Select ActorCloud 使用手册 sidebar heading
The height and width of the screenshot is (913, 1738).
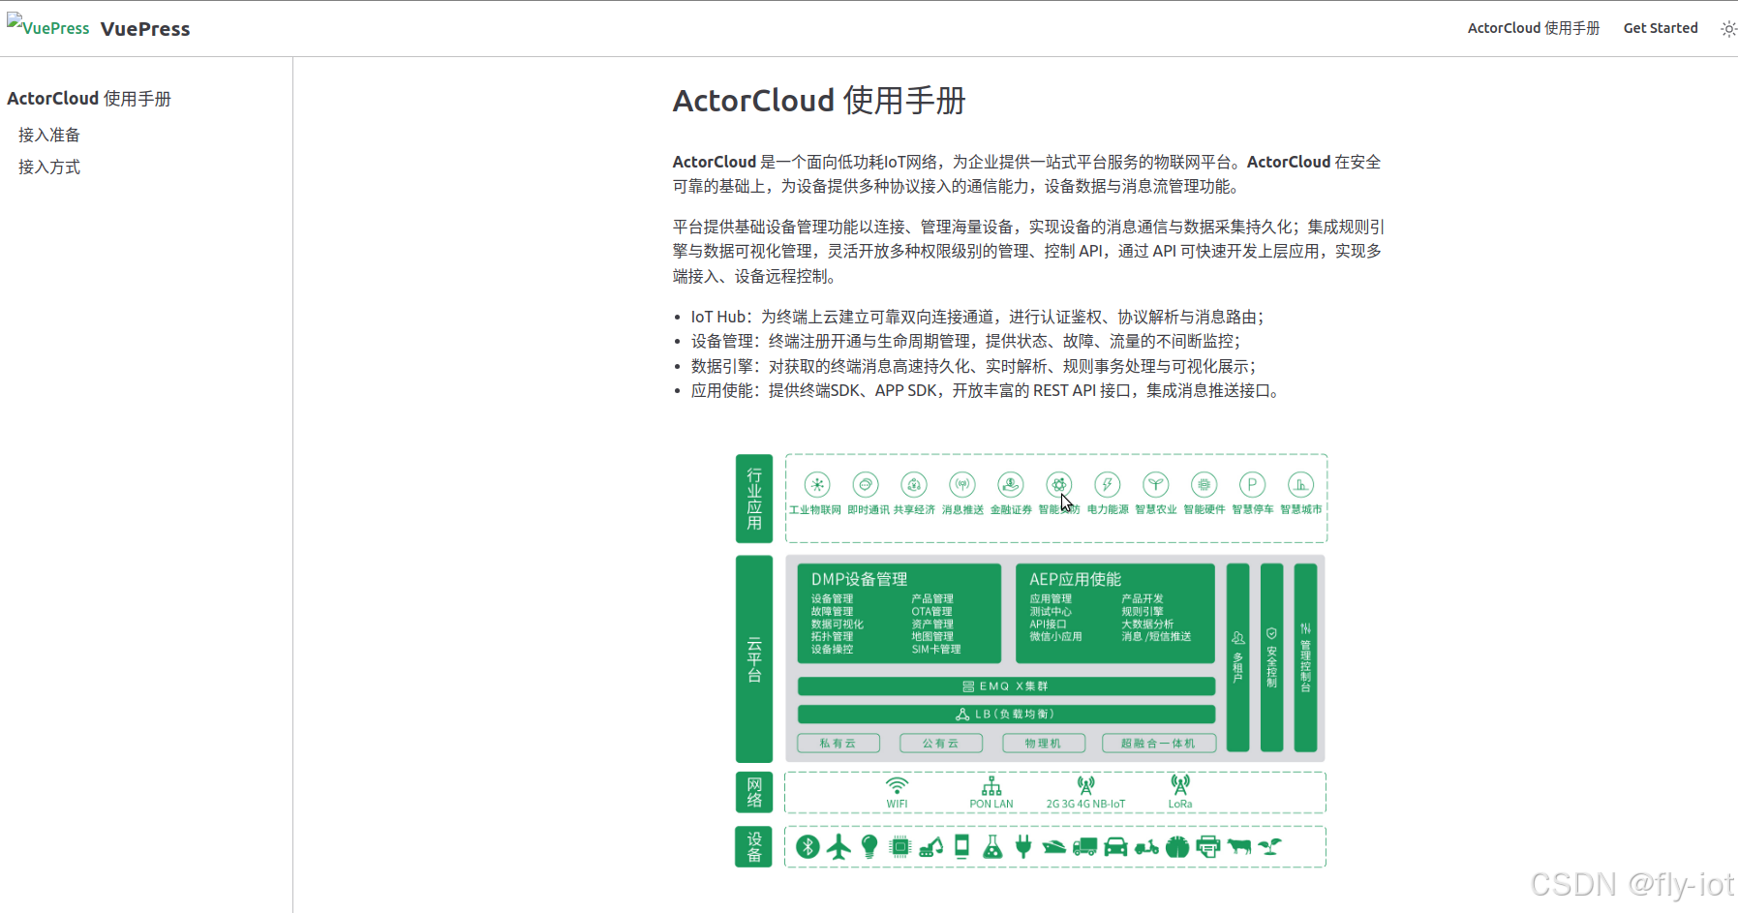point(89,99)
